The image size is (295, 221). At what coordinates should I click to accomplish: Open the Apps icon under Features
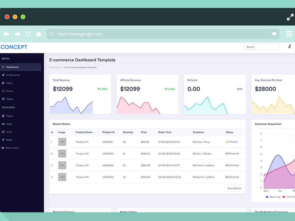coord(3,124)
